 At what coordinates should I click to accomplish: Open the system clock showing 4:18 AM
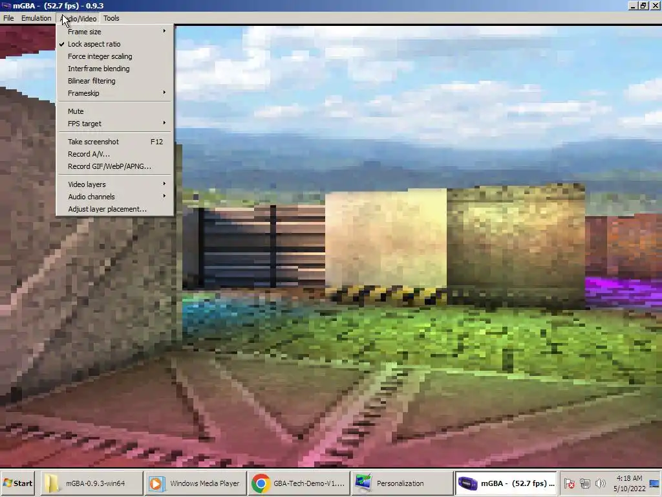pyautogui.click(x=630, y=483)
